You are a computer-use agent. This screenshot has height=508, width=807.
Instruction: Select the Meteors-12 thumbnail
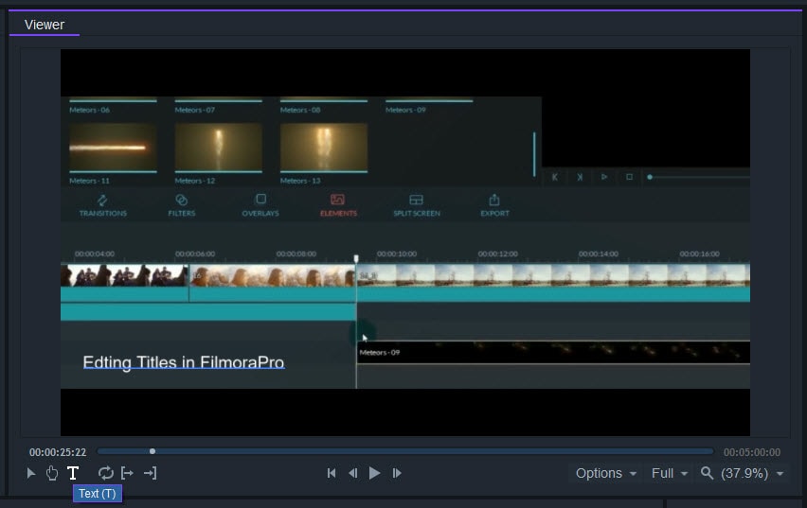pyautogui.click(x=218, y=148)
